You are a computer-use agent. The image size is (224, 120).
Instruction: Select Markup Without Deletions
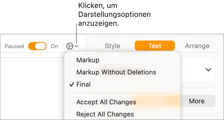pos(116,72)
